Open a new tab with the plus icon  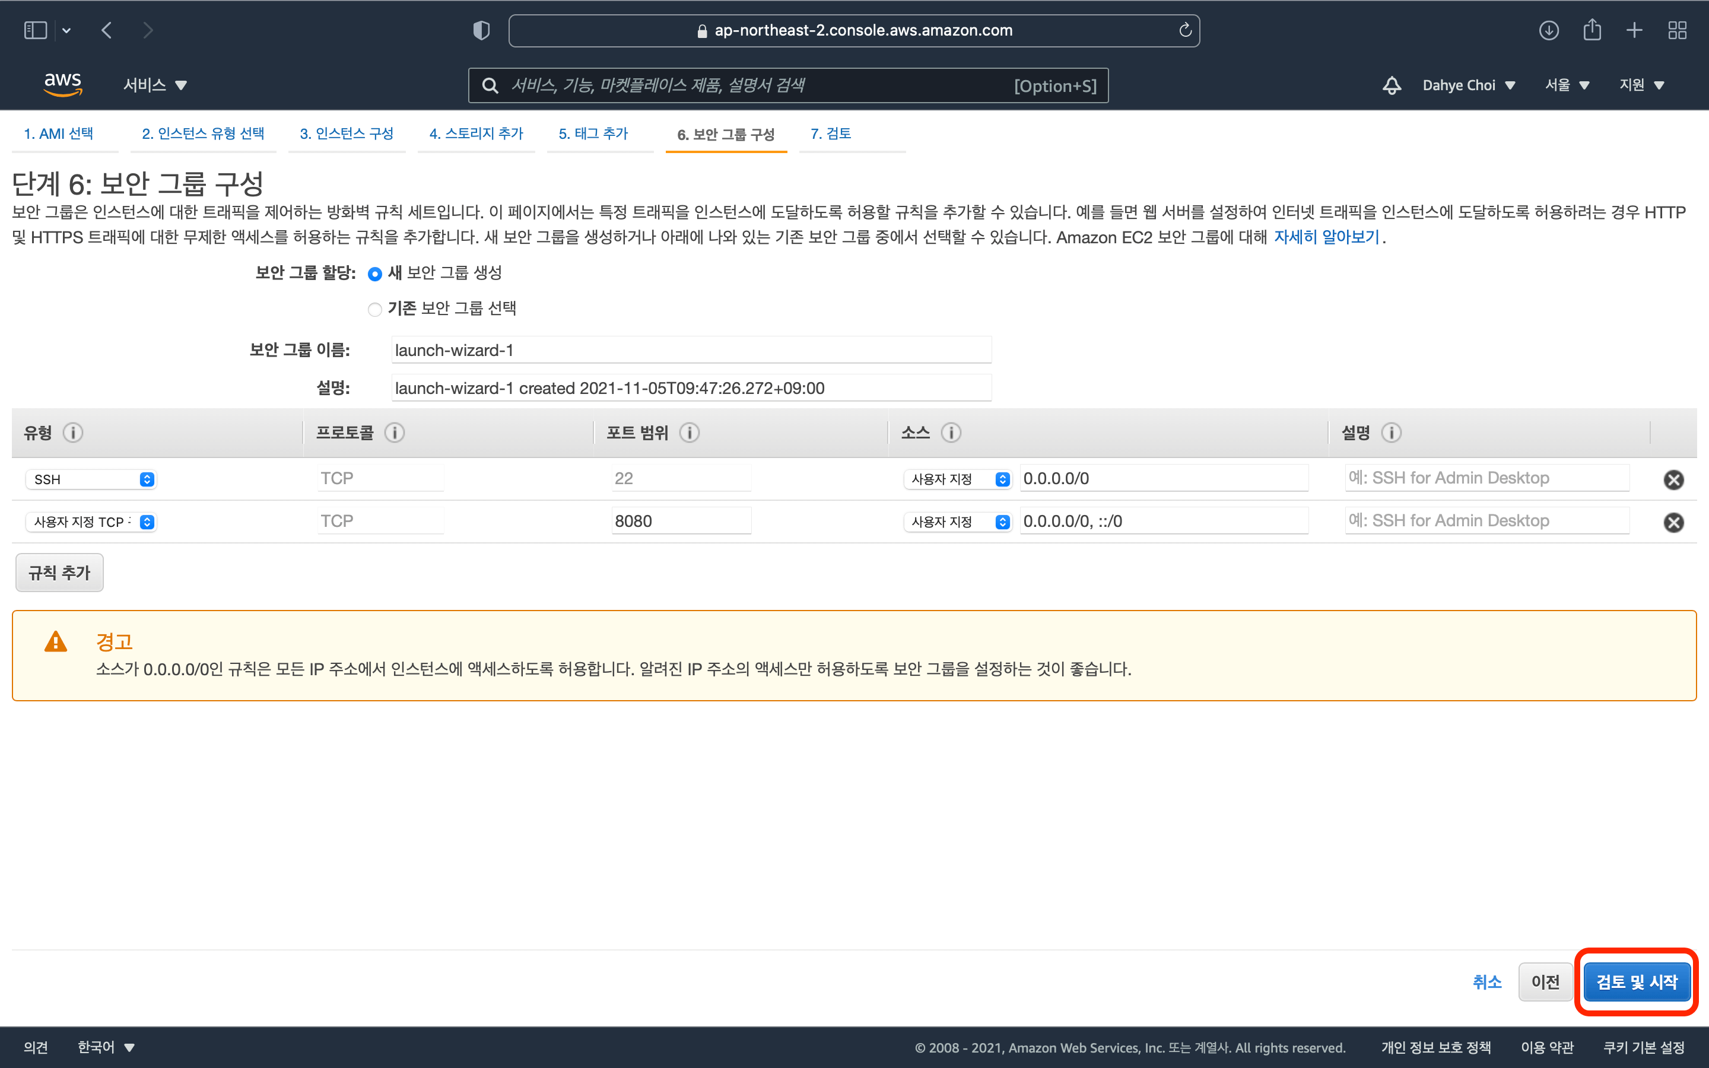[1634, 30]
